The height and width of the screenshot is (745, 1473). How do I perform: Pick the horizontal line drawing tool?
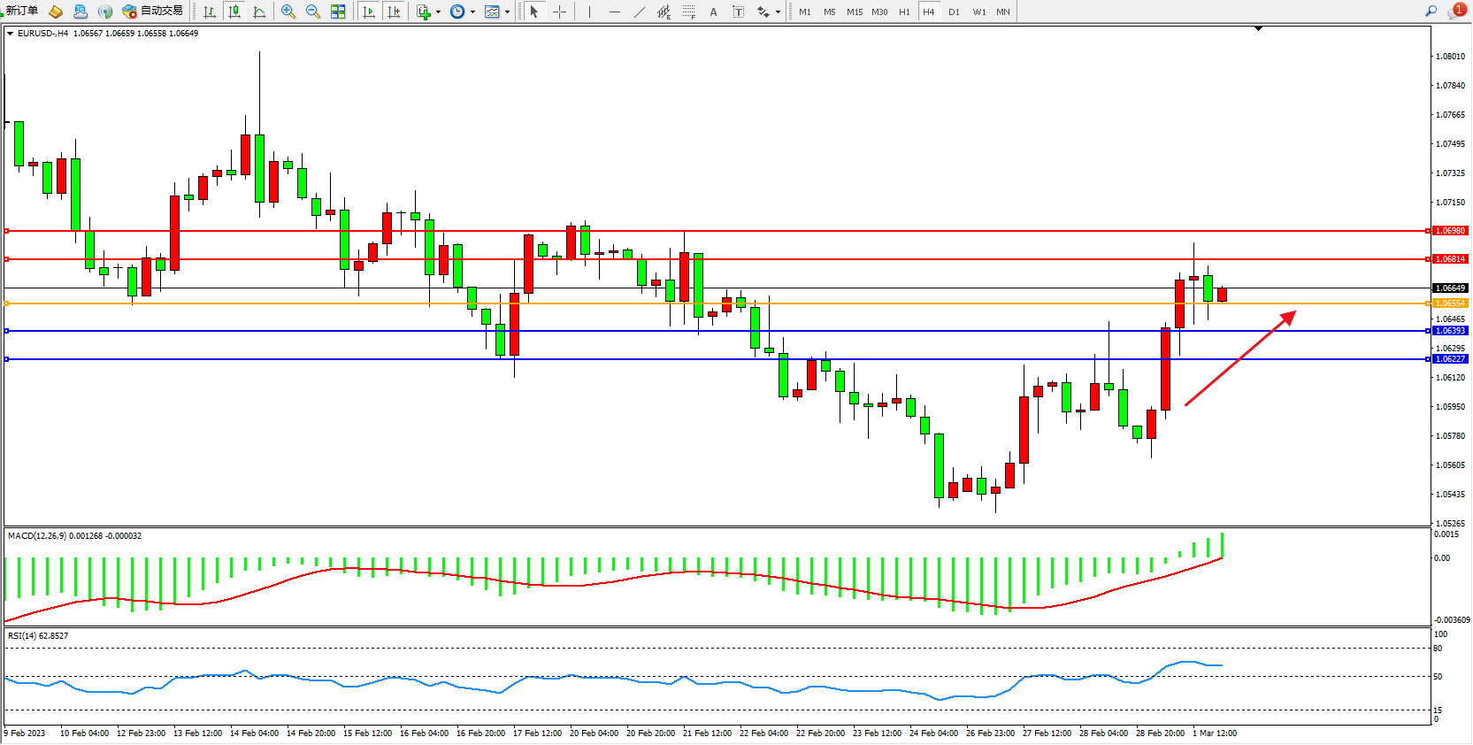pos(615,12)
